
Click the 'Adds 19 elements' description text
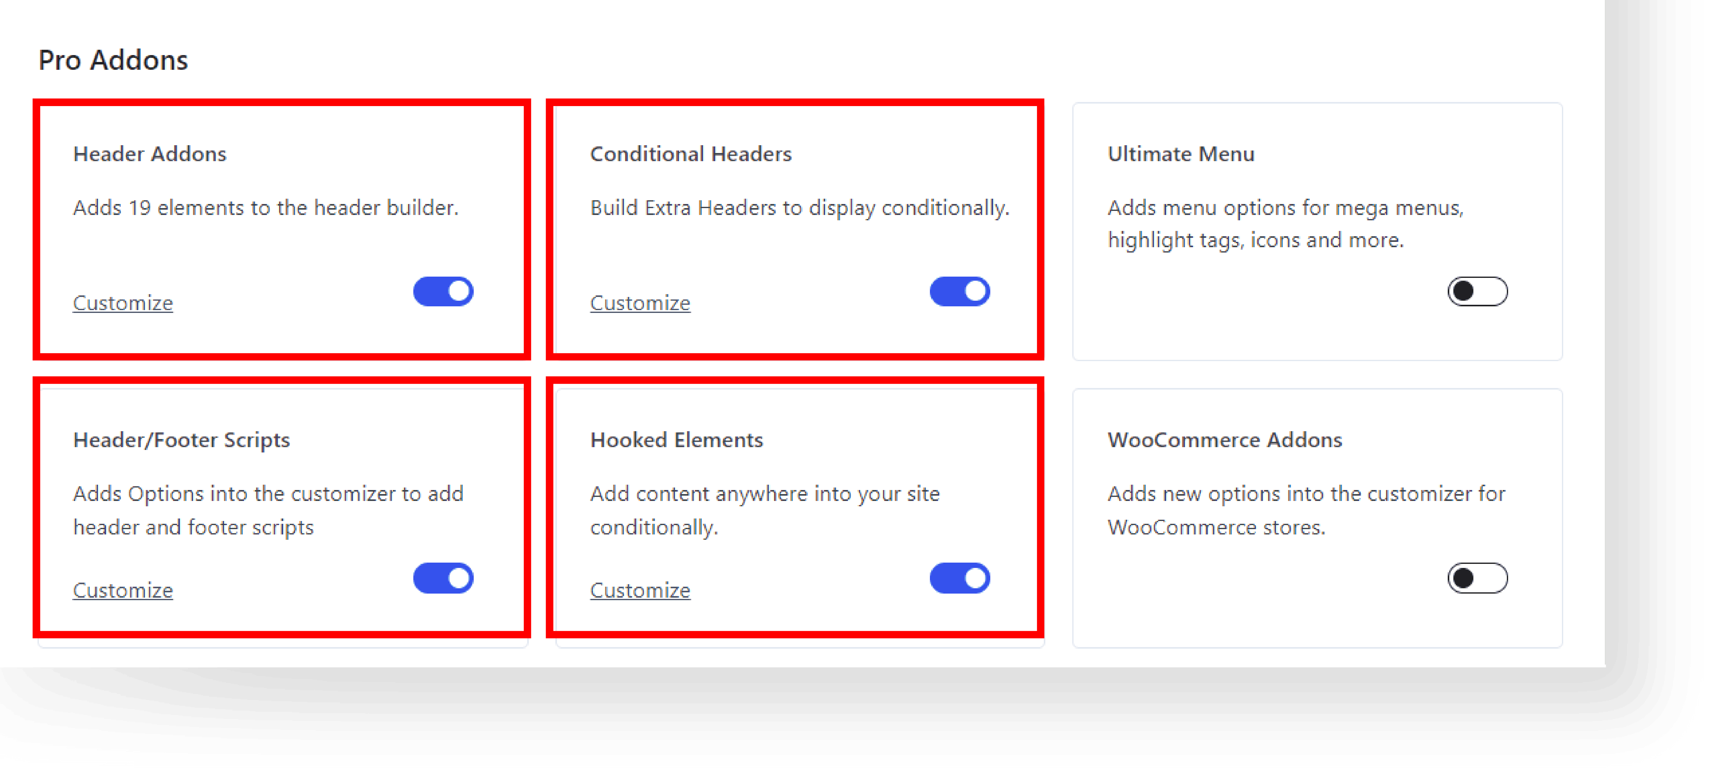click(266, 208)
